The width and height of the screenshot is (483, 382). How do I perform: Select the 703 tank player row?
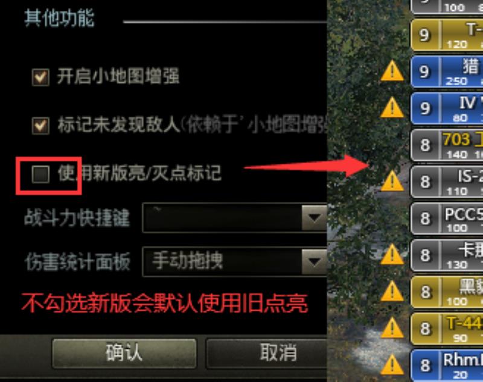coord(447,145)
